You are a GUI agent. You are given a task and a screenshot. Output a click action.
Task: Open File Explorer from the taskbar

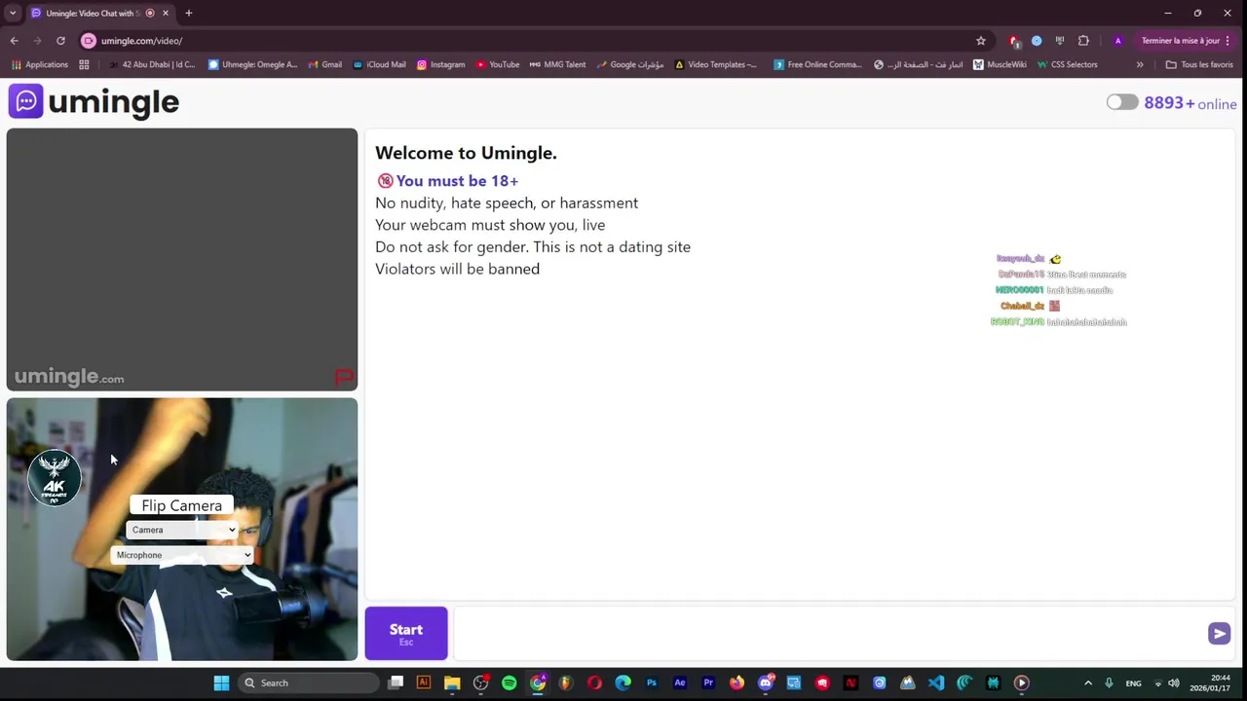(452, 683)
